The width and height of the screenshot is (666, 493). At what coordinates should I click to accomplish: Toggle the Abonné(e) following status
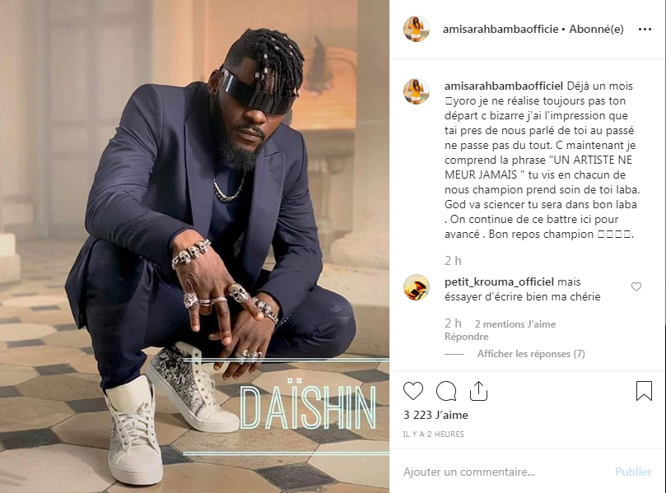(x=596, y=30)
